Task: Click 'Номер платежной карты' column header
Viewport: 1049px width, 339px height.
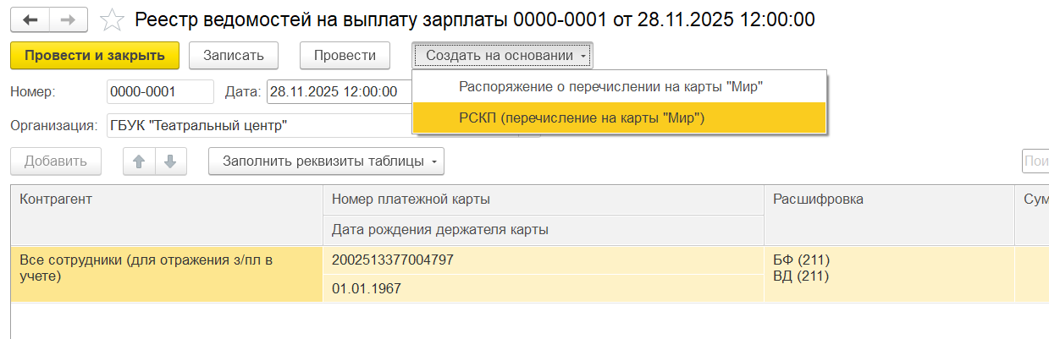Action: [x=543, y=199]
